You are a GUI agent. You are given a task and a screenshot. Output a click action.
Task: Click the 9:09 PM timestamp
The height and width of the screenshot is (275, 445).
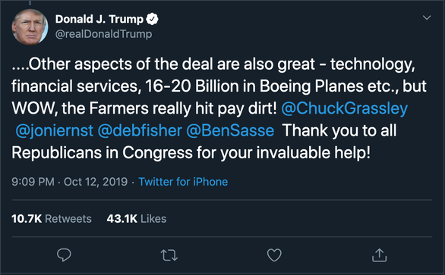[33, 182]
